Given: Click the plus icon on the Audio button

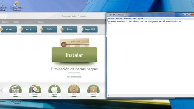Looking at the screenshot, I should [x=21, y=29].
